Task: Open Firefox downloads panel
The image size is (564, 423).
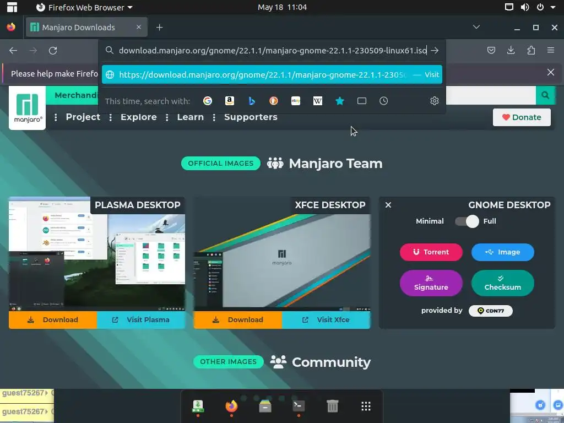Action: tap(511, 50)
